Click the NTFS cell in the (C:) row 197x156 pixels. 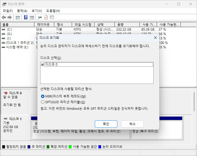pos(77,30)
